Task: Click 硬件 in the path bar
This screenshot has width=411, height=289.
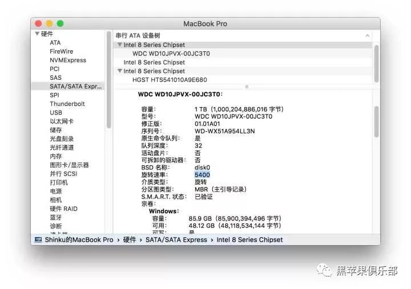Action: pos(130,240)
